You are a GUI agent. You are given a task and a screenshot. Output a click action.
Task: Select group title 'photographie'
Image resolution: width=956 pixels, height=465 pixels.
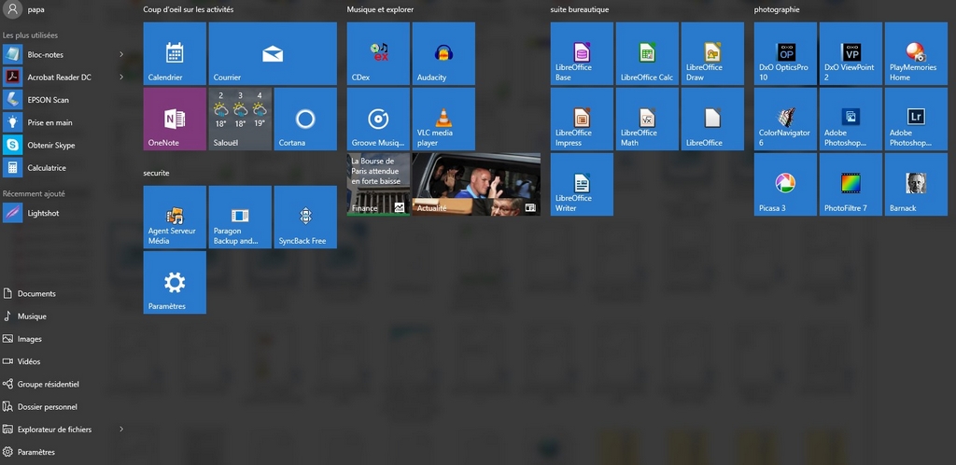click(777, 9)
